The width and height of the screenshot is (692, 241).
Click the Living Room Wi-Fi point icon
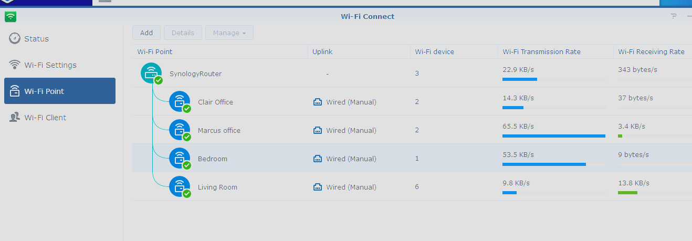(180, 186)
